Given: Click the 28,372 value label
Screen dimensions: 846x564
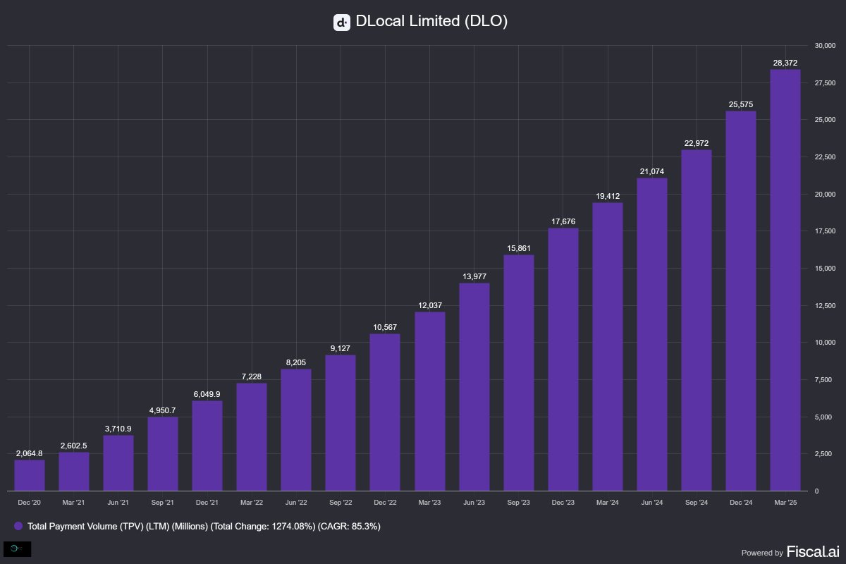Looking at the screenshot, I should coord(785,63).
